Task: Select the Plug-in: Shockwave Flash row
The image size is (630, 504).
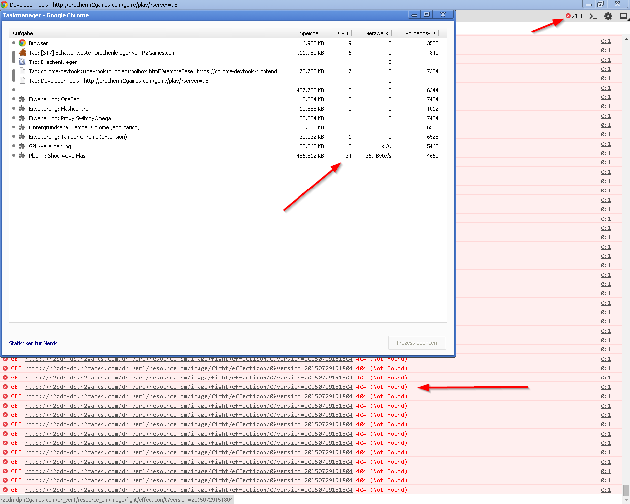Action: point(58,156)
